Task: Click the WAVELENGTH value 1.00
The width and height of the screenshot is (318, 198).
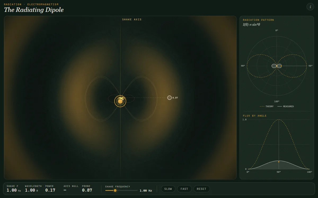Action: tap(30, 190)
